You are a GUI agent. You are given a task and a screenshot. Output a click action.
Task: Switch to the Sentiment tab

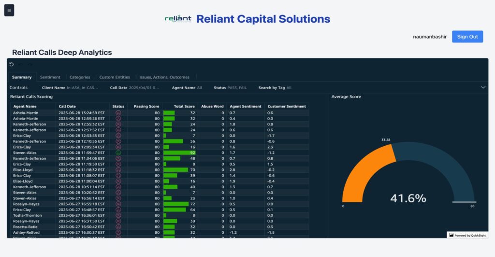tap(50, 77)
